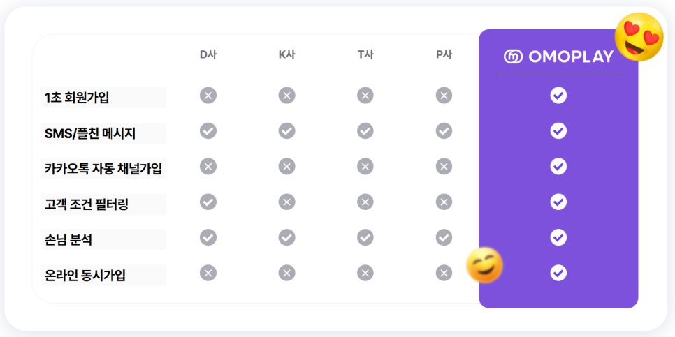Screen dimensions: 675x337
Task: Select the P사 column header
Action: pos(444,55)
